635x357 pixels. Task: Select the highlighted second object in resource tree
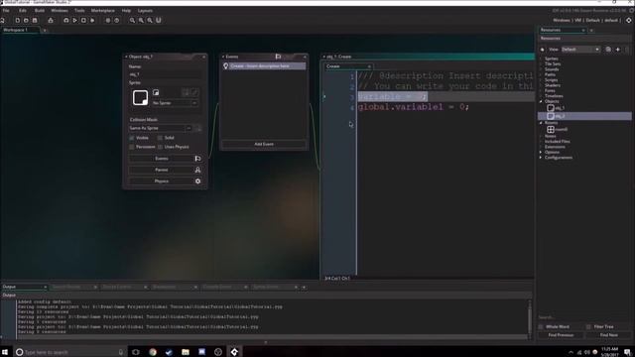[x=584, y=116]
